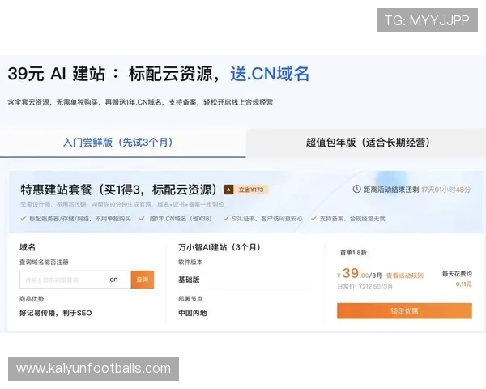Click the 部署节点 label
Viewport: 486px width, 389px height.
(190, 299)
